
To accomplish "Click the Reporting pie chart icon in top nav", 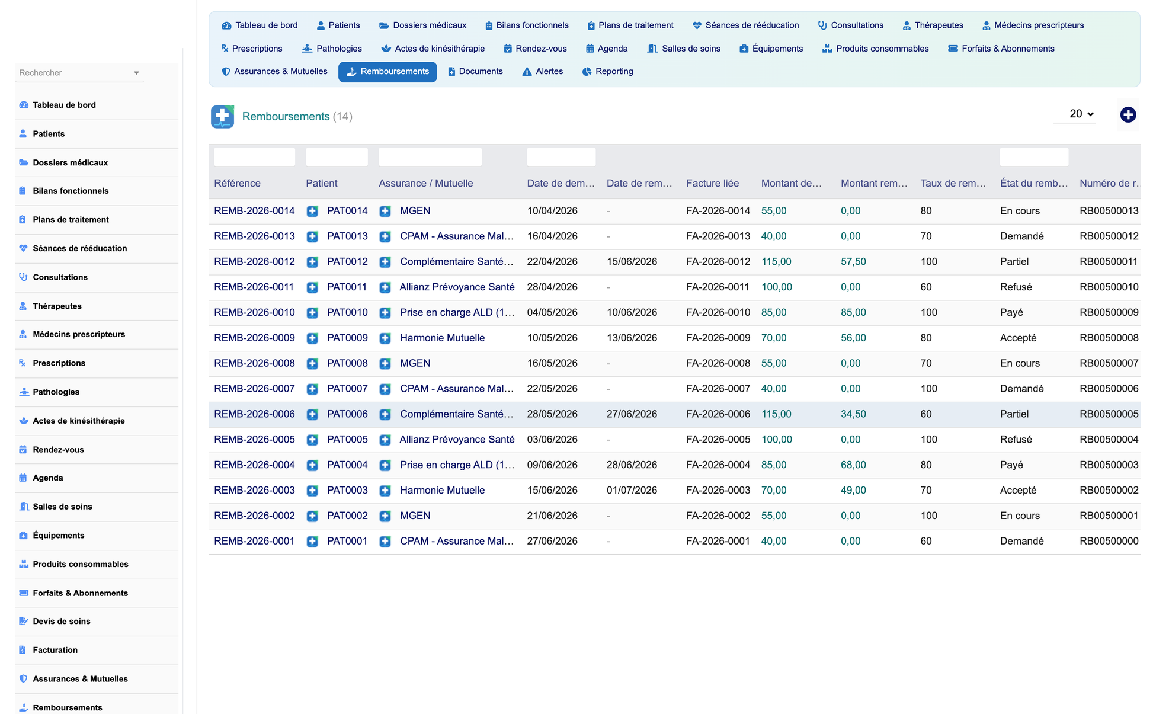I will [587, 72].
